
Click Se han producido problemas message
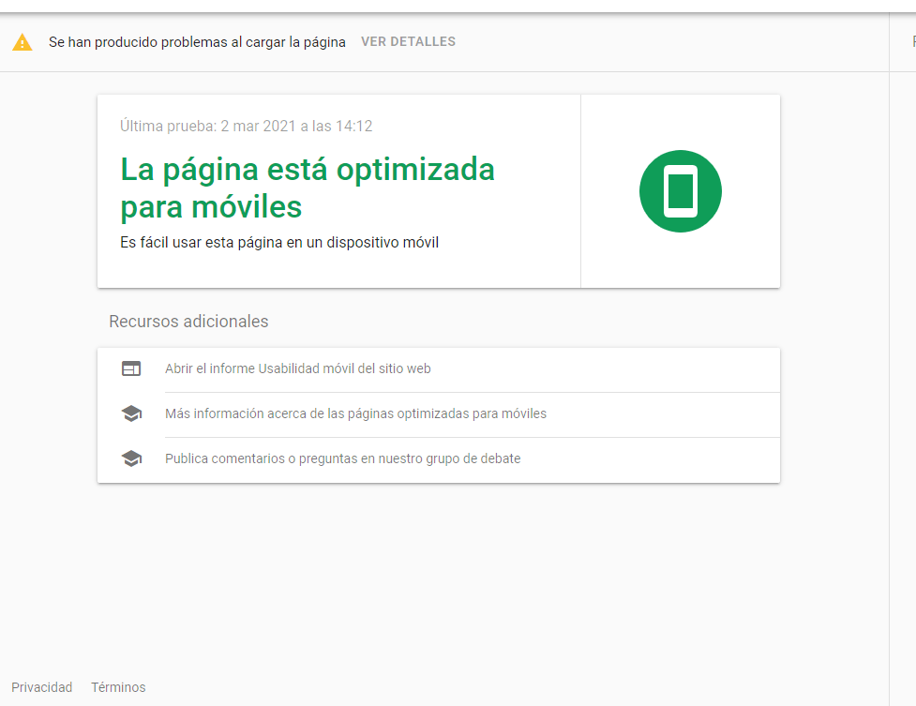pyautogui.click(x=197, y=42)
